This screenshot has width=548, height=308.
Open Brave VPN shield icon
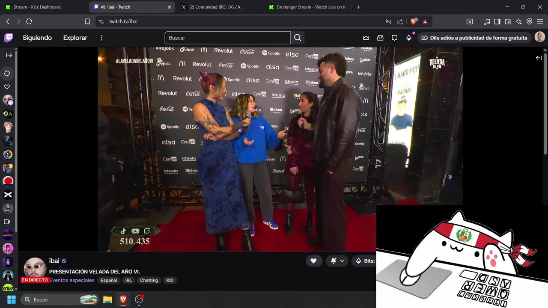[529, 21]
